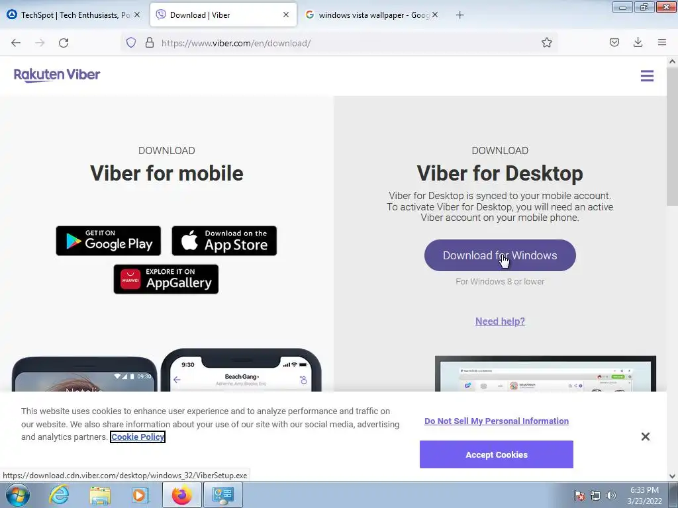Close the TechSpot tab
Image resolution: width=678 pixels, height=508 pixels.
point(136,15)
